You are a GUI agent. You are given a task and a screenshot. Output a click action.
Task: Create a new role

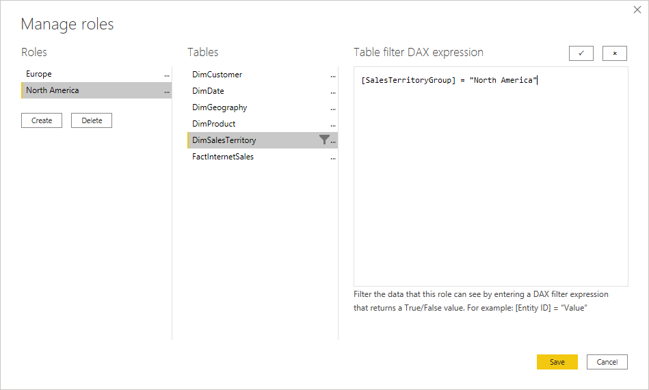(42, 120)
